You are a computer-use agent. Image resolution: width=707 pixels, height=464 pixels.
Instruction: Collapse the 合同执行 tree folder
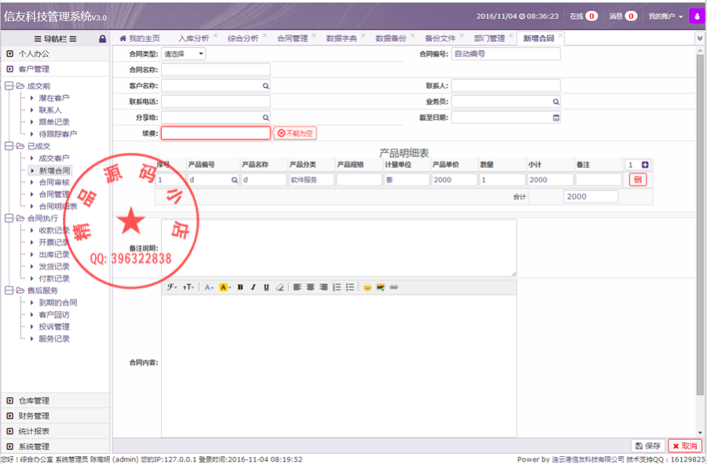click(9, 218)
